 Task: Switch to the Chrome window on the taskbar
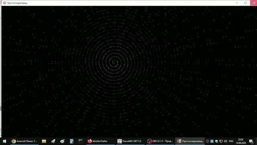tap(24, 141)
